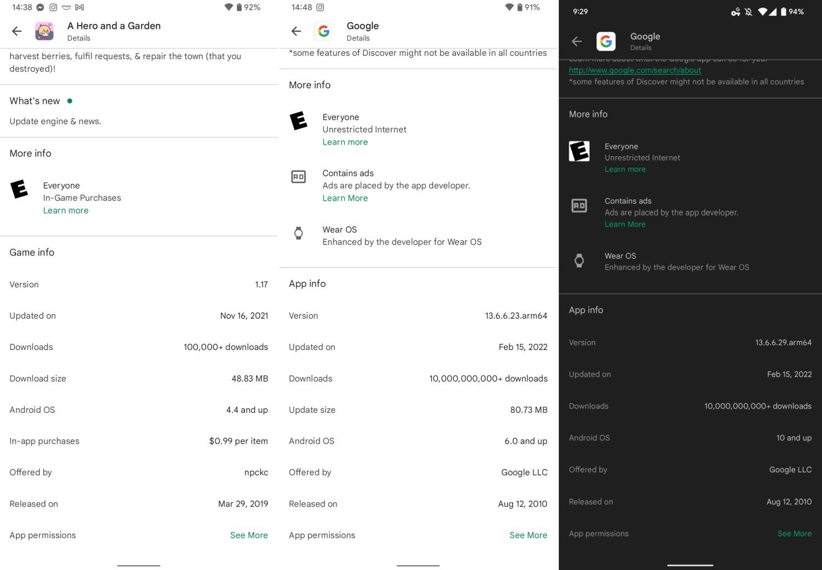Screen dimensions: 822x570
Task: Tap See More for npckc game permissions
Action: pyautogui.click(x=249, y=536)
